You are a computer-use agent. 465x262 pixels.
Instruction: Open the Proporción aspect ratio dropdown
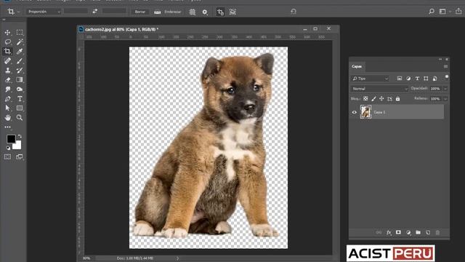44,12
